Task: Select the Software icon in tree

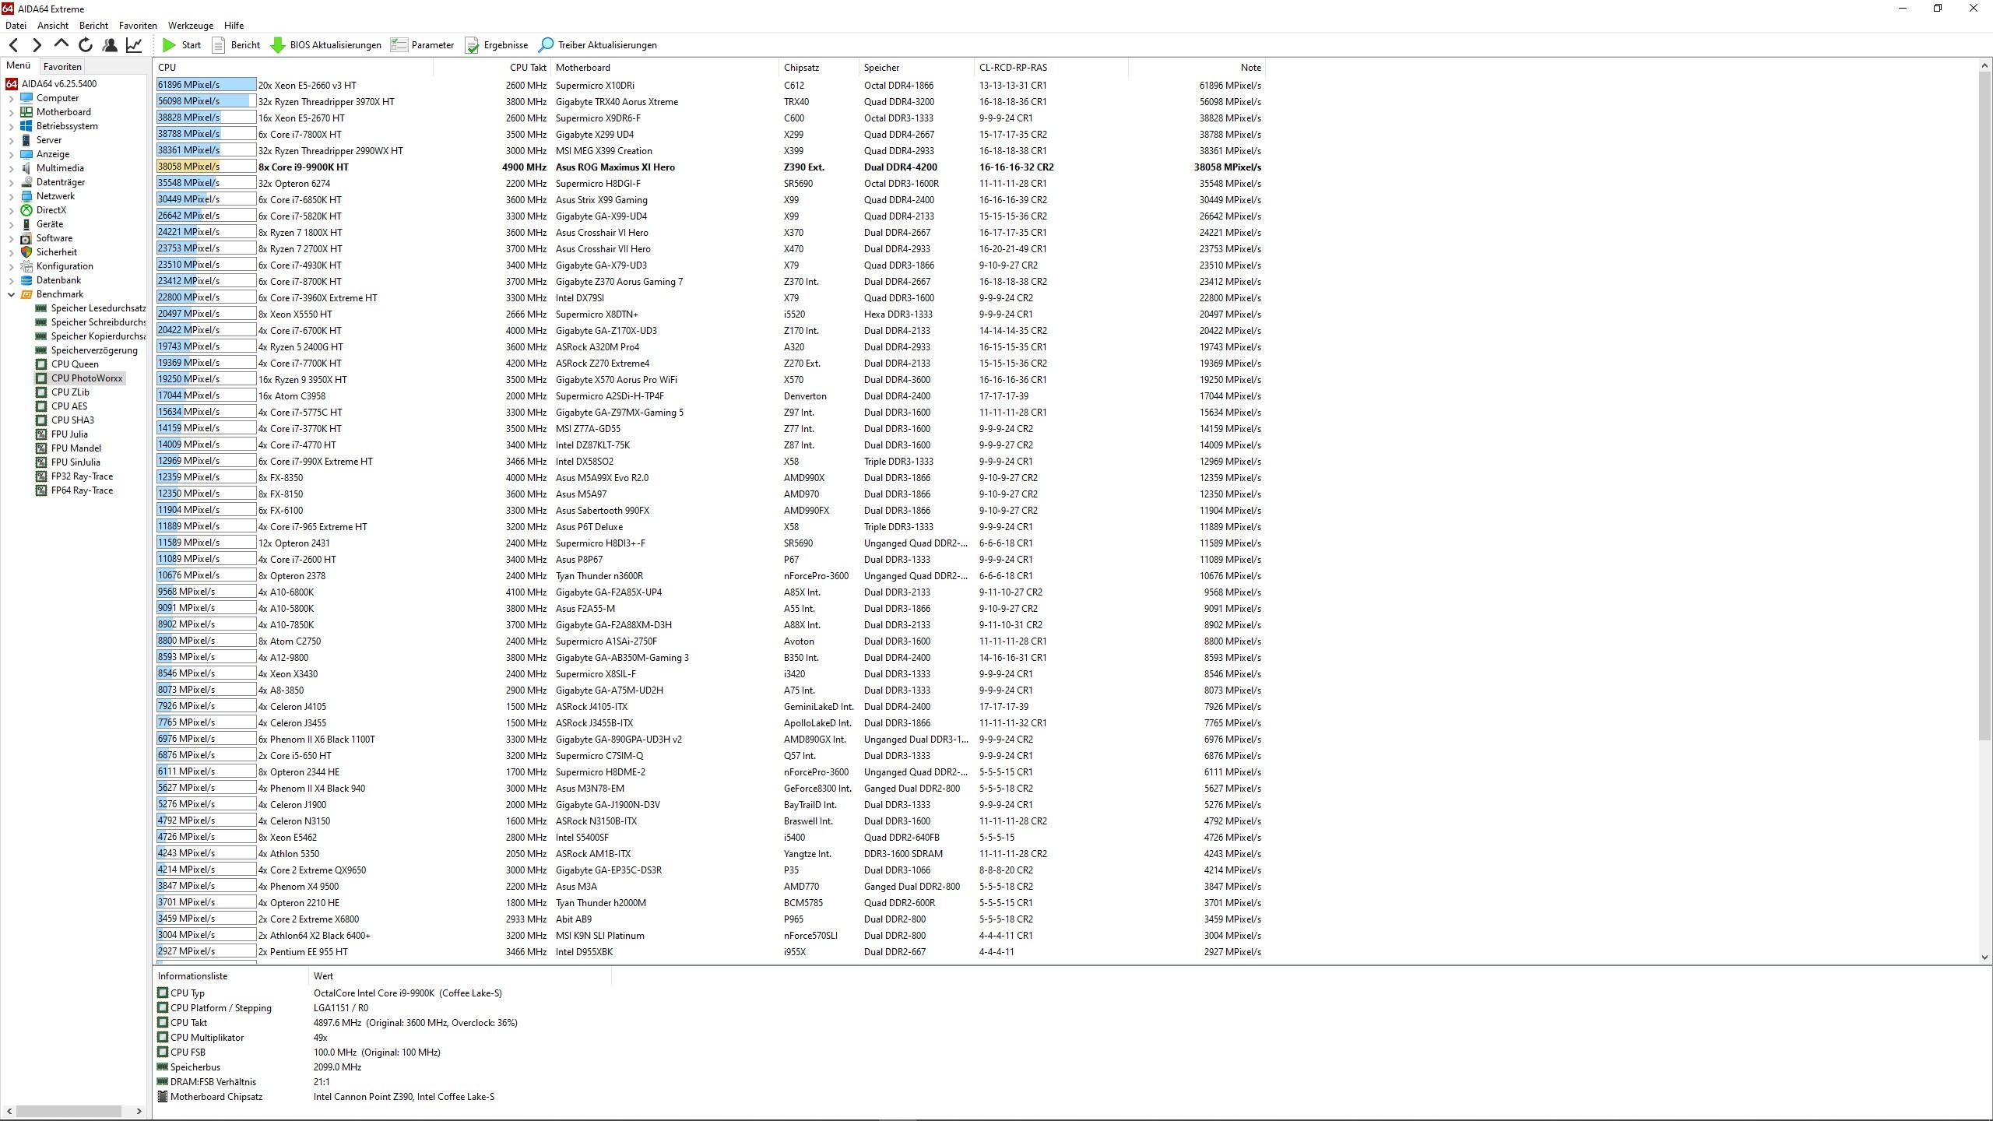Action: [26, 238]
